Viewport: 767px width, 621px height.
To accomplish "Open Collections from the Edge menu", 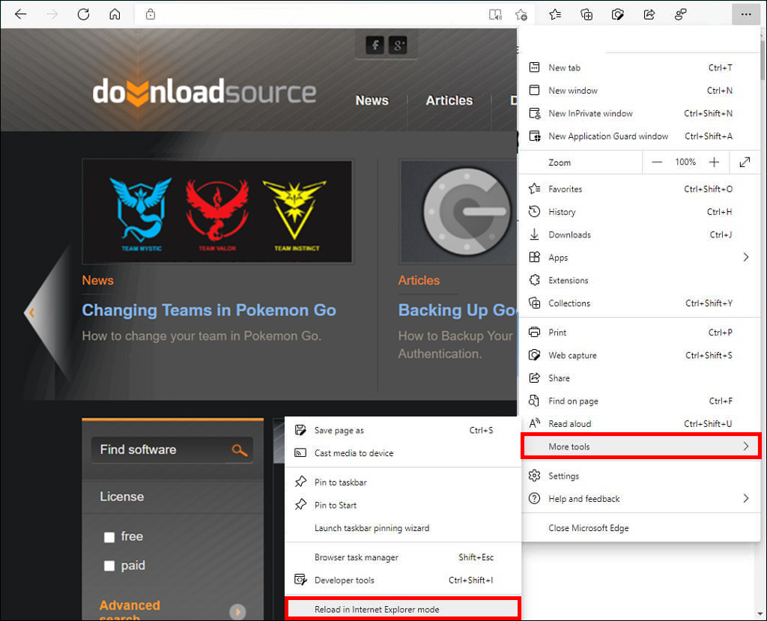I will tap(640, 303).
